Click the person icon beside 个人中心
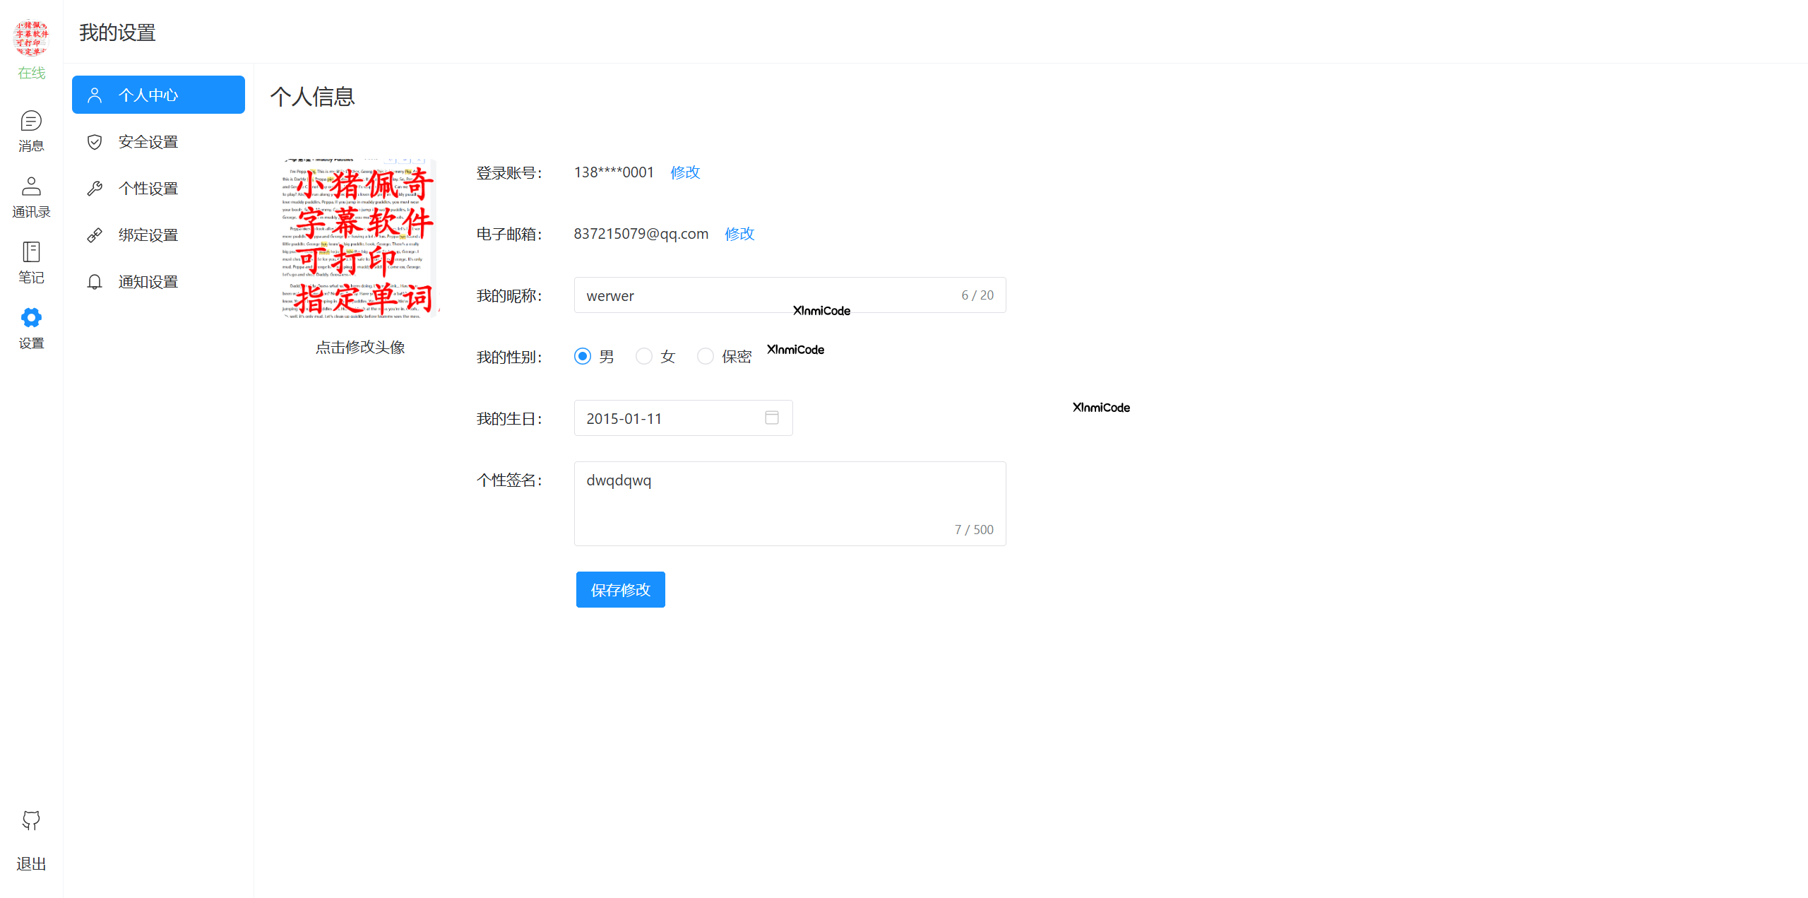Viewport: 1808px width, 898px height. (x=95, y=94)
